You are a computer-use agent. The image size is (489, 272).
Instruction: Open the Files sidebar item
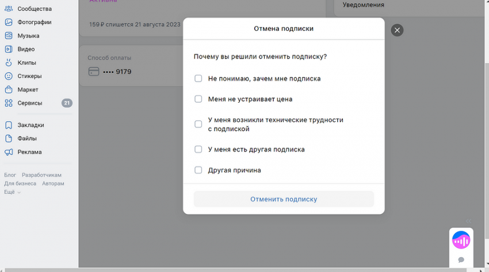pyautogui.click(x=26, y=138)
